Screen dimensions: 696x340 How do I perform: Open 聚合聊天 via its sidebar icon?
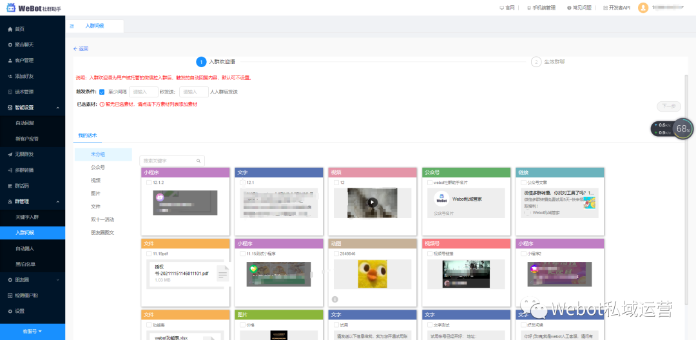pyautogui.click(x=10, y=45)
